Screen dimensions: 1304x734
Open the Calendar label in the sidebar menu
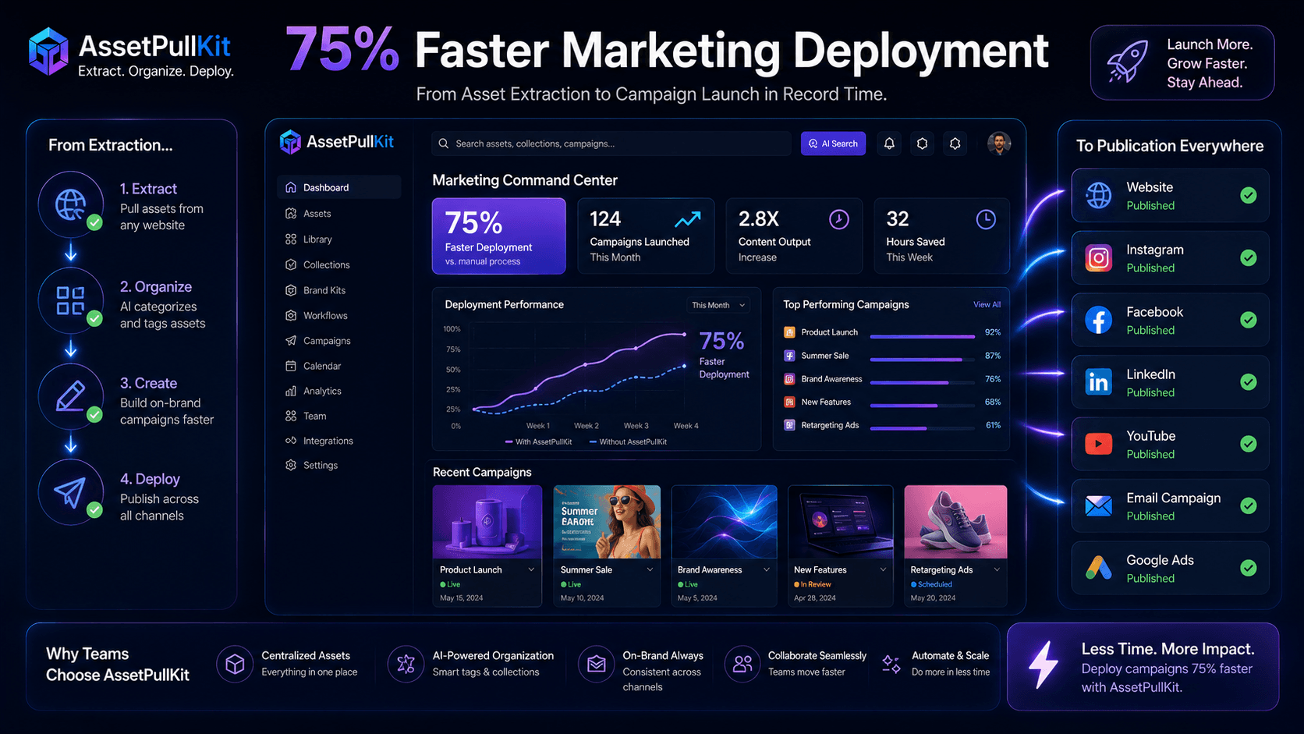click(322, 366)
